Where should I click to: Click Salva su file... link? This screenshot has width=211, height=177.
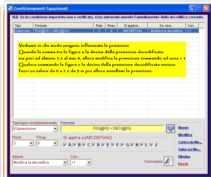coord(190,149)
